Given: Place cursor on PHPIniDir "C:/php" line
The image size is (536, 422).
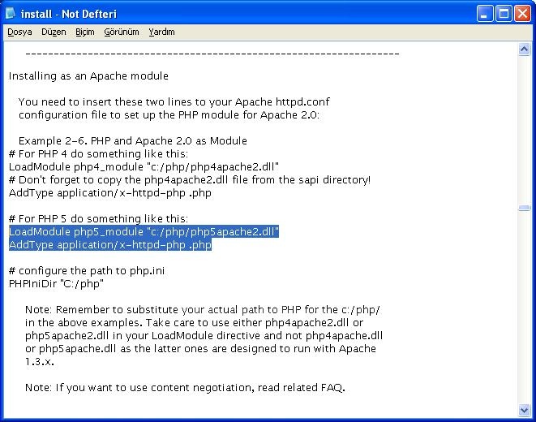Looking at the screenshot, I should [57, 284].
